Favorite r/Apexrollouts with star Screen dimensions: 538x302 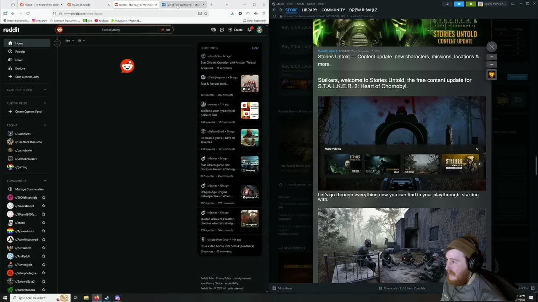click(44, 231)
